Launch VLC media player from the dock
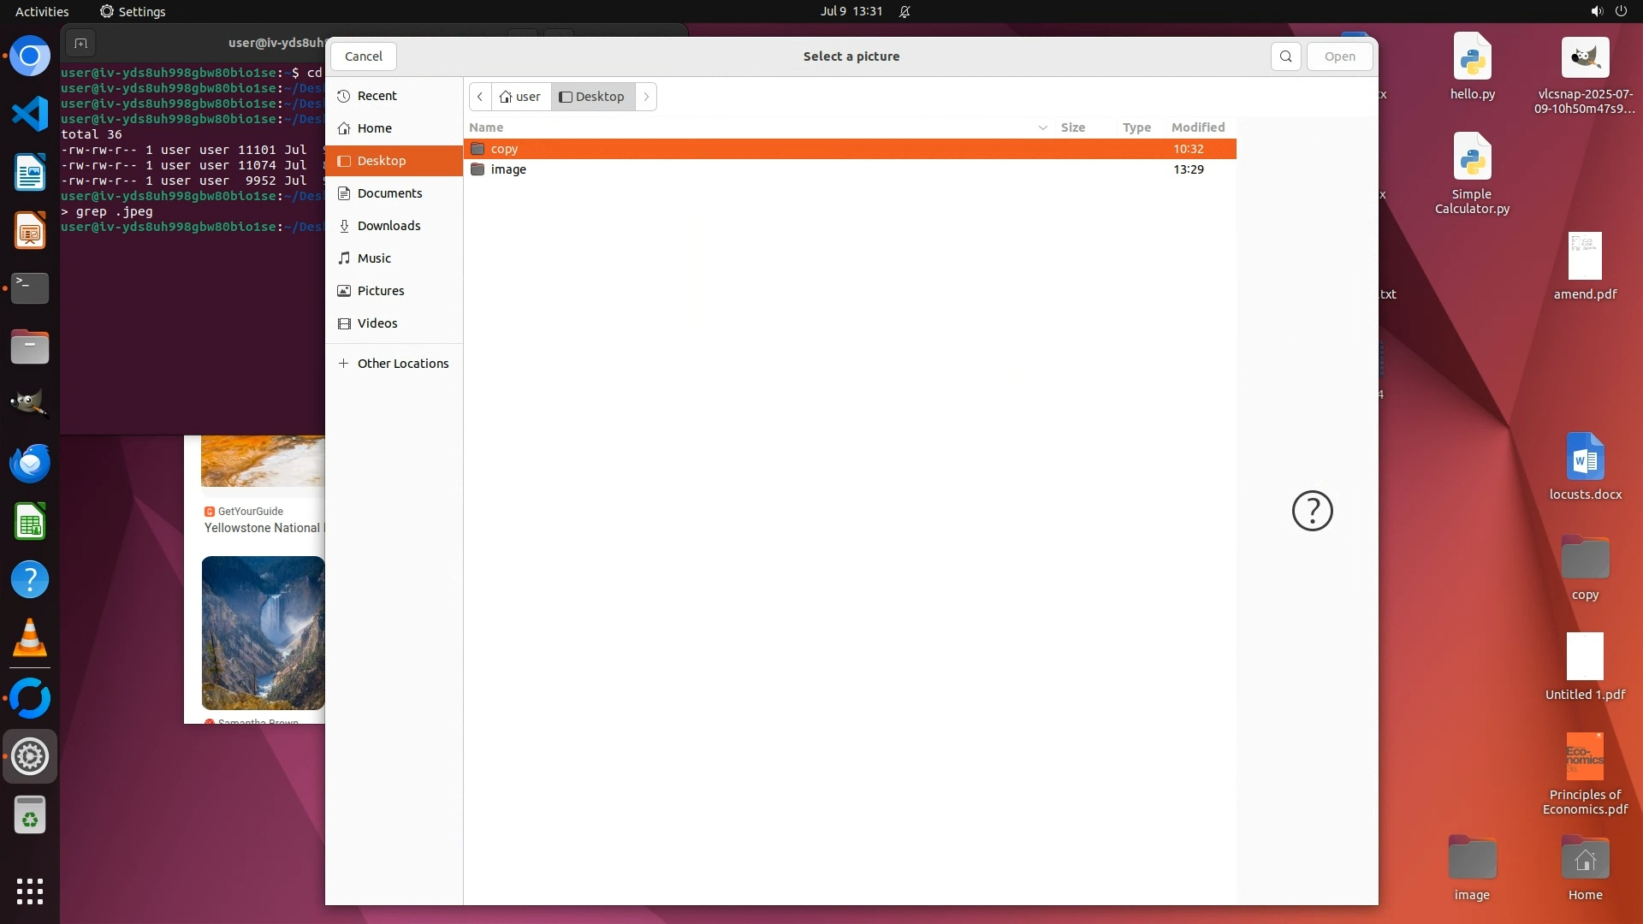This screenshot has width=1643, height=924. tap(30, 638)
